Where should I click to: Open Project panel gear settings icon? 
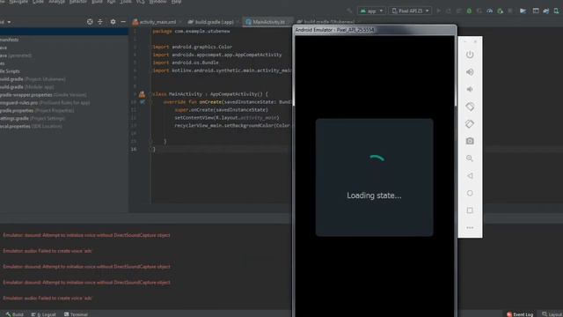pyautogui.click(x=113, y=22)
